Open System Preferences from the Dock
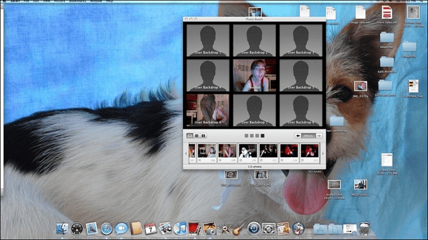This screenshot has width=428, height=240. 268,228
